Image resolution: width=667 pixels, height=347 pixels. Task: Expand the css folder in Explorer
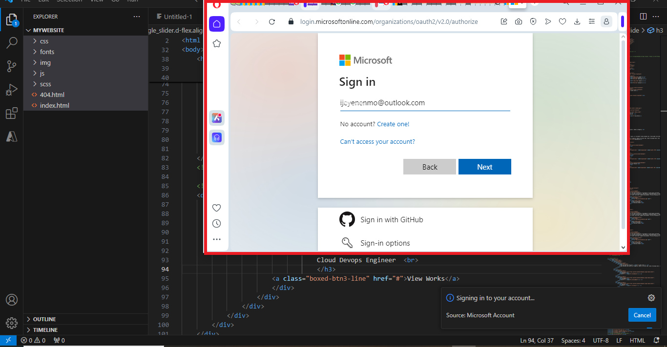pyautogui.click(x=85, y=41)
